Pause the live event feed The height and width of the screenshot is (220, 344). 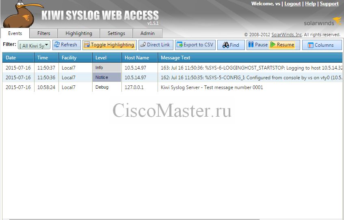click(258, 45)
